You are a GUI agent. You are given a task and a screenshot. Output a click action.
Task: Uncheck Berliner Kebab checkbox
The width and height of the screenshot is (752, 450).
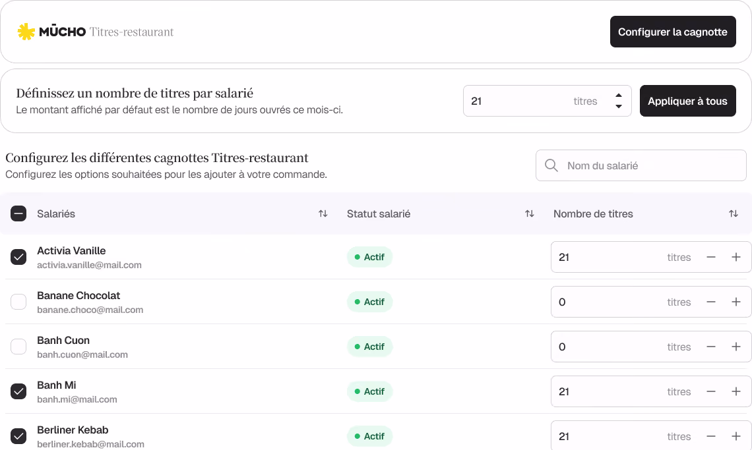18,436
